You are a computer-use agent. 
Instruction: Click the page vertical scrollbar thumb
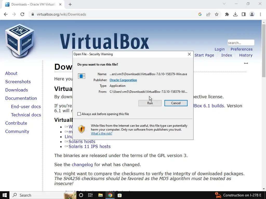264,51
